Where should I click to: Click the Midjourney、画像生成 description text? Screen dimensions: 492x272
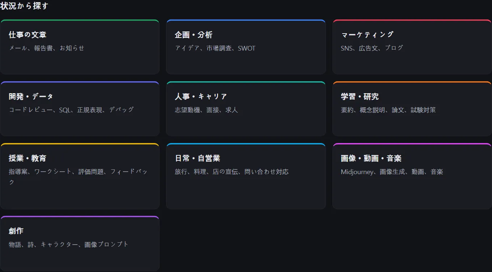(x=392, y=172)
